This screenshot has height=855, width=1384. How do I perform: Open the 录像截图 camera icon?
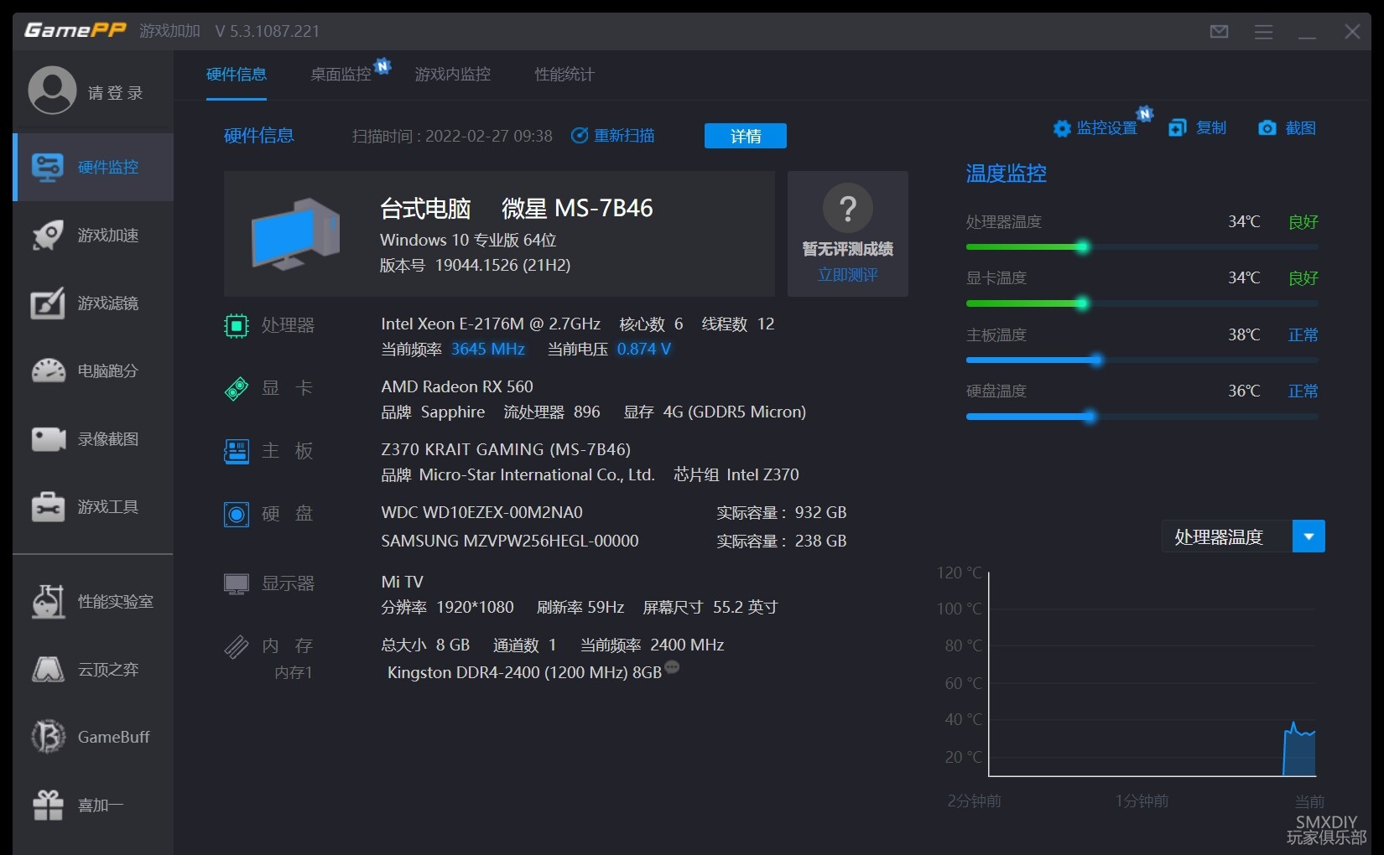[48, 438]
